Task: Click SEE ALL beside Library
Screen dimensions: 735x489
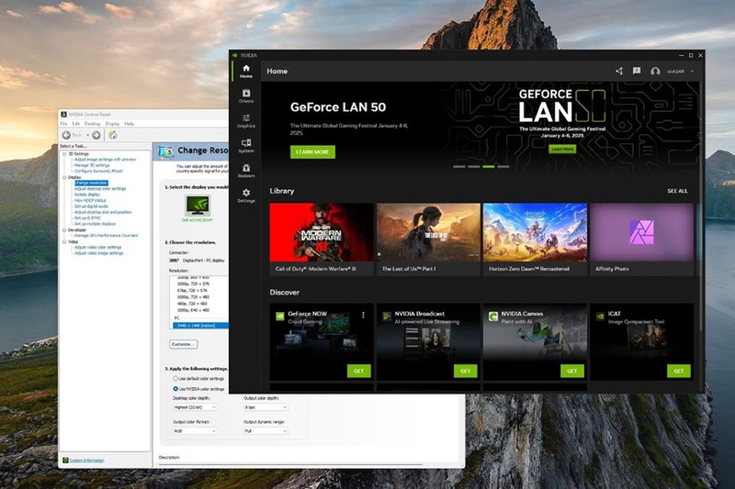Action: [677, 191]
